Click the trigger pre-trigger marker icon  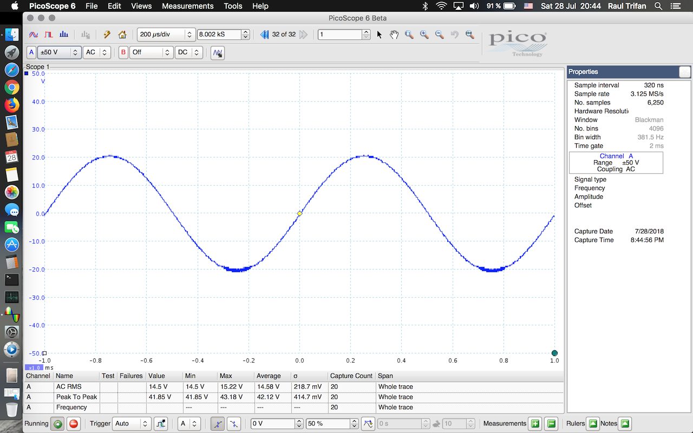click(x=368, y=423)
